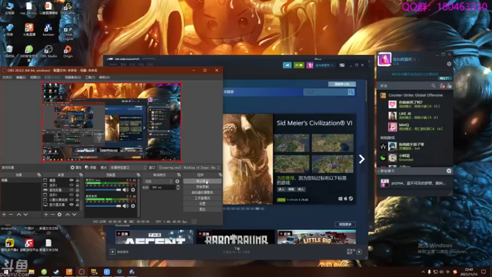
Task: Click OBS 工作室模式 button
Action: pyautogui.click(x=202, y=198)
